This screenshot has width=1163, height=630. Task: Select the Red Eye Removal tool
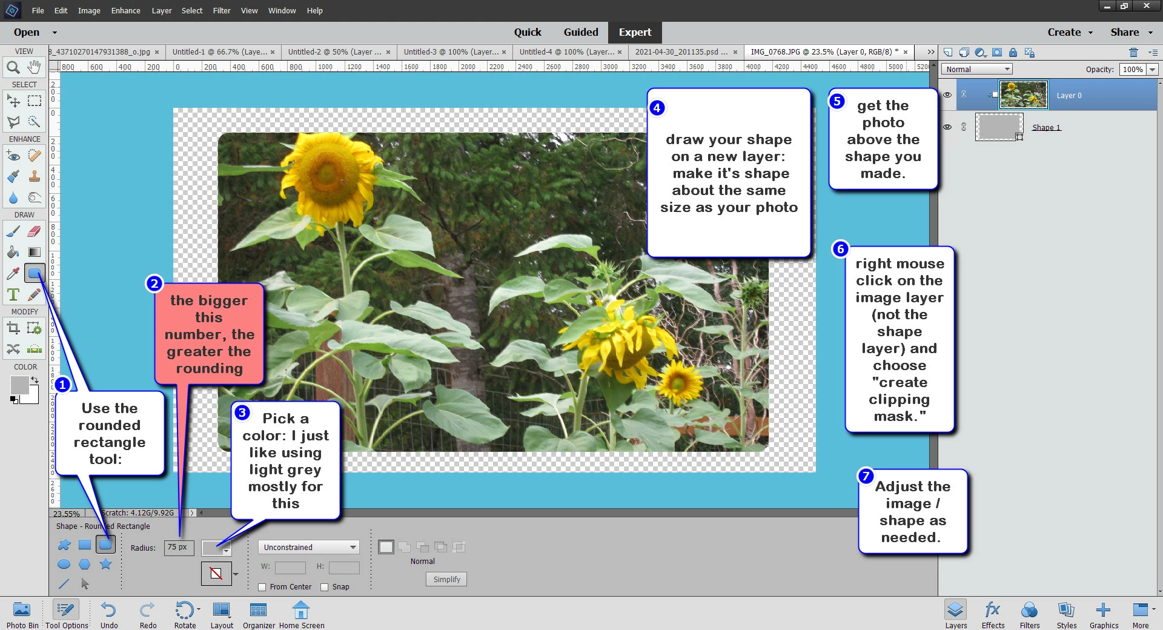click(x=13, y=156)
